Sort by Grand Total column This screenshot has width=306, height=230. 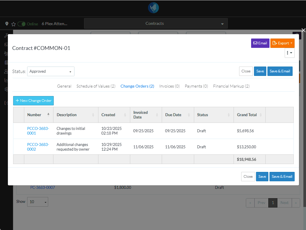click(249, 115)
